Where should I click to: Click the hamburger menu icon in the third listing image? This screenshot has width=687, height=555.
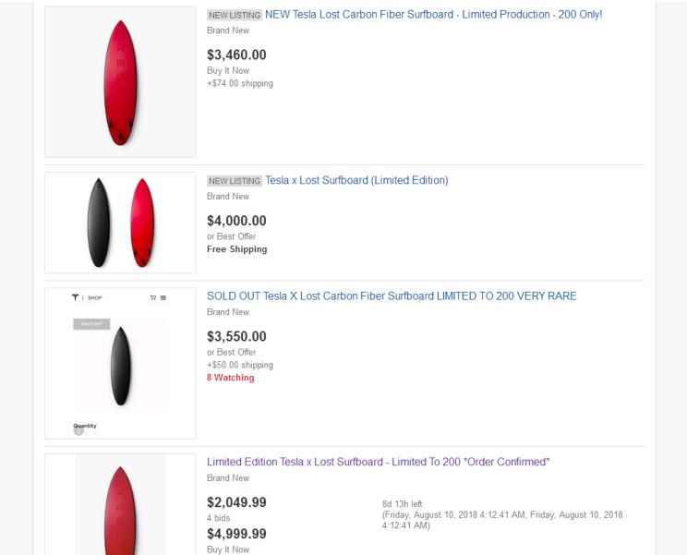pos(163,297)
